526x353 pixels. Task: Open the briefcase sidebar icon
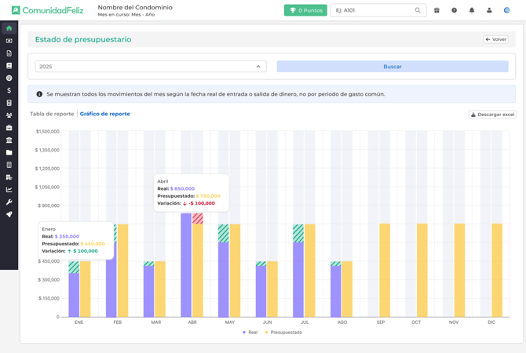(9, 128)
